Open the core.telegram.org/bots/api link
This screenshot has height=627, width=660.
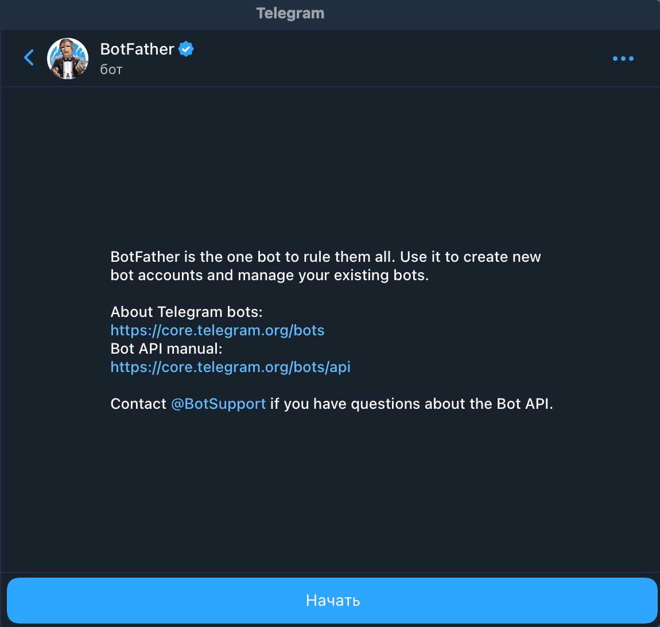coord(230,367)
